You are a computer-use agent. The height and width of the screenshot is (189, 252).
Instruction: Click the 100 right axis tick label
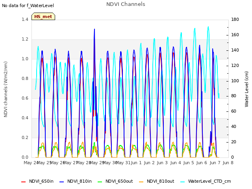click(x=235, y=81)
